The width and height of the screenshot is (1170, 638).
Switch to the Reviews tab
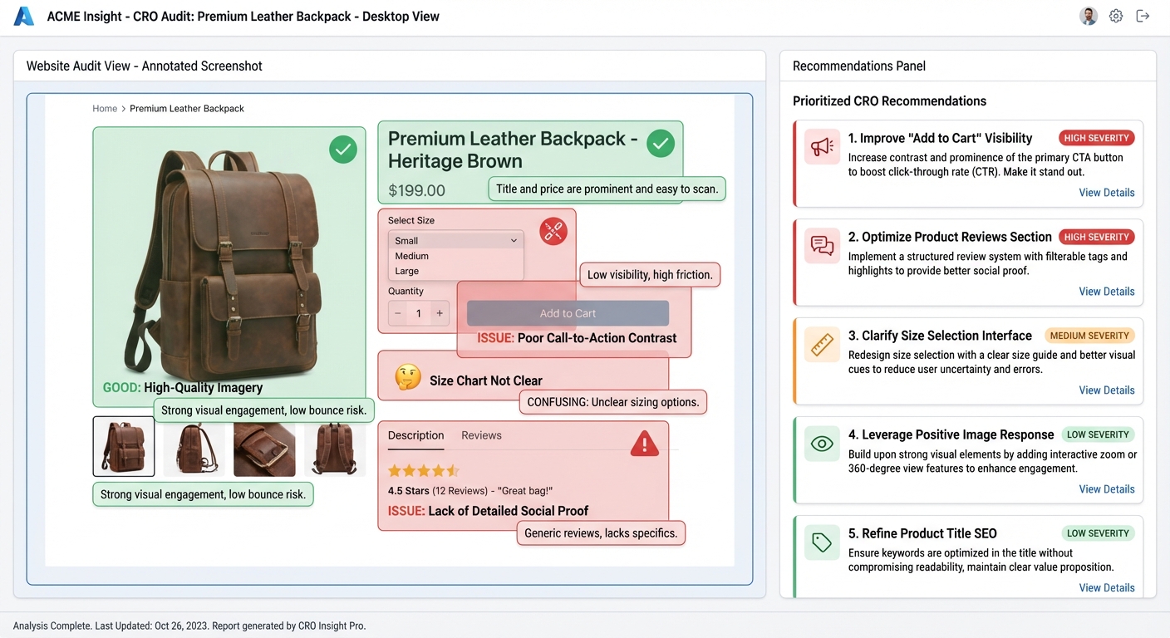pyautogui.click(x=481, y=435)
